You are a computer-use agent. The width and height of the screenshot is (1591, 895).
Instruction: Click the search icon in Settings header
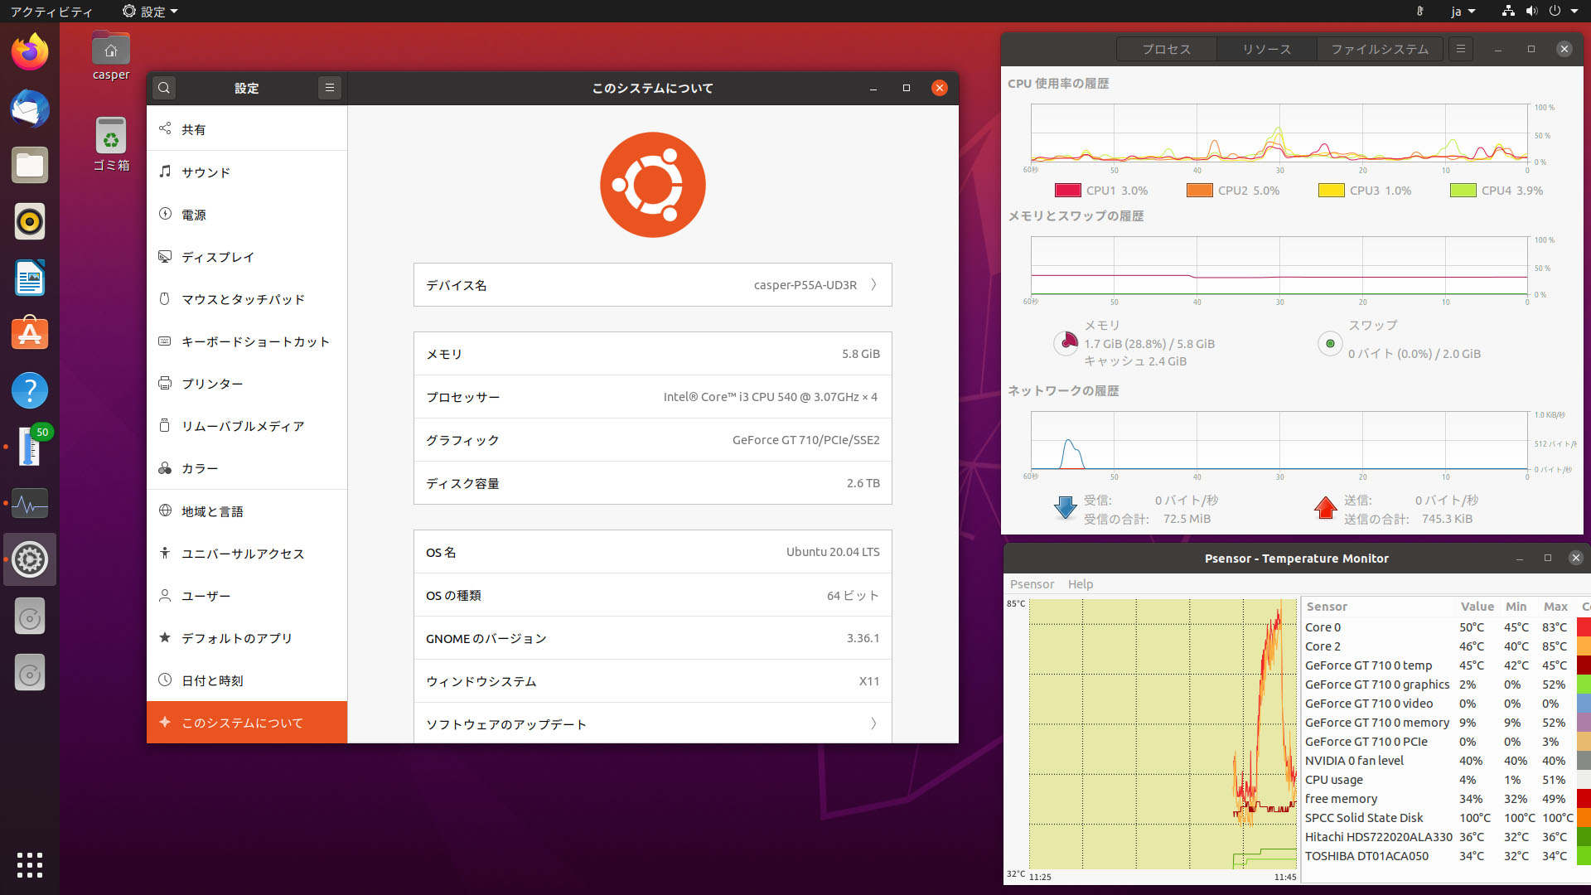(164, 88)
